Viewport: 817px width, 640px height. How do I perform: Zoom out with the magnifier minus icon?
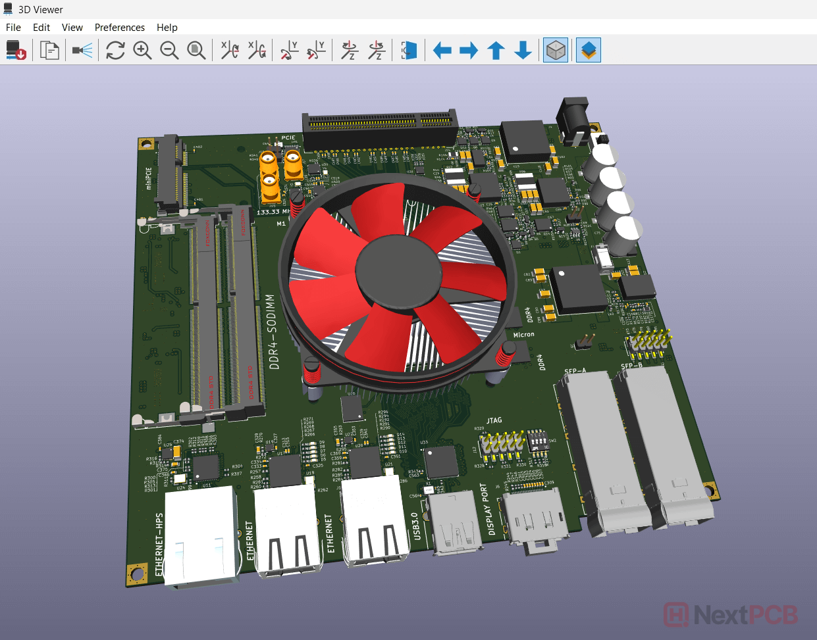pos(169,50)
